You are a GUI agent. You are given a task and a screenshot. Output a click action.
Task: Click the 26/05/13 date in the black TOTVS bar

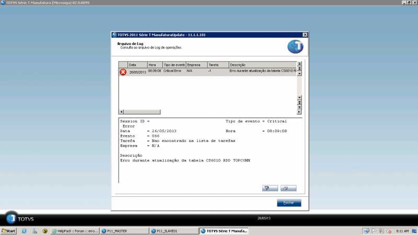pyautogui.click(x=264, y=218)
